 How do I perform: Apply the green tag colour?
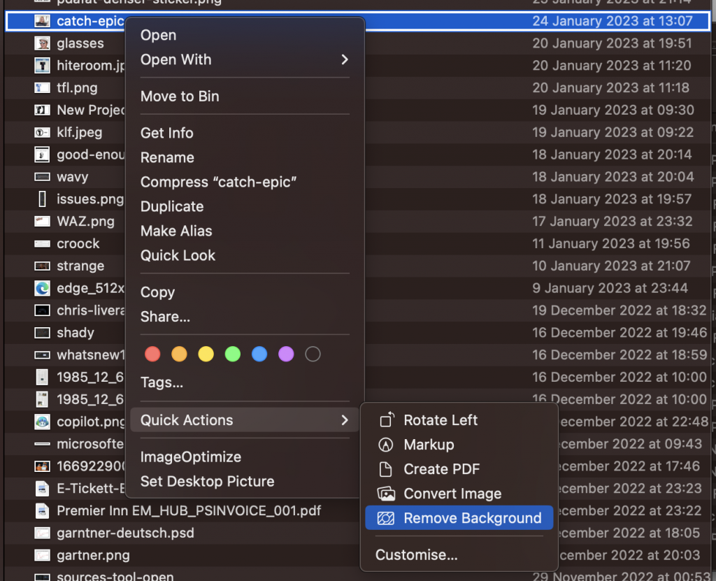[233, 354]
